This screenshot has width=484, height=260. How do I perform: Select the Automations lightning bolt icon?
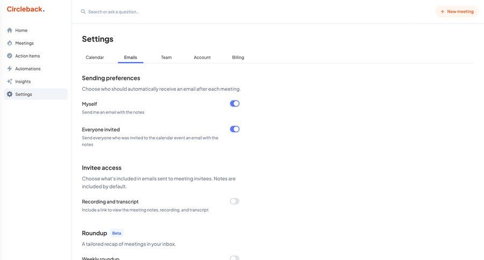(x=10, y=69)
